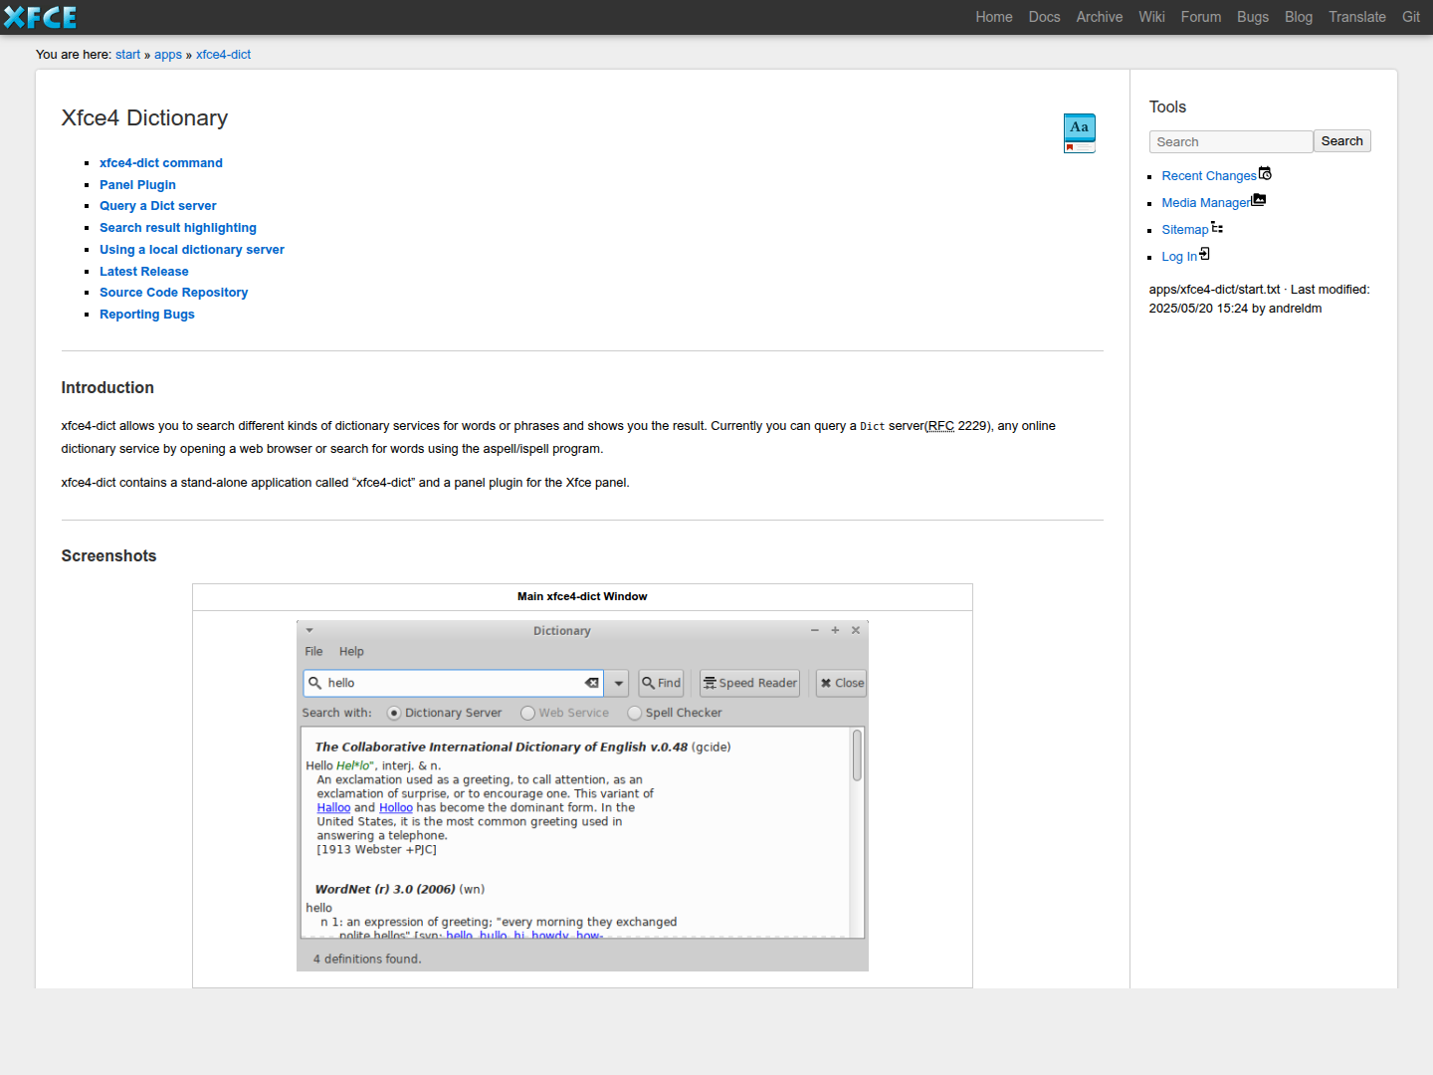Click the Log In link
The height and width of the screenshot is (1075, 1433).
[x=1179, y=257]
